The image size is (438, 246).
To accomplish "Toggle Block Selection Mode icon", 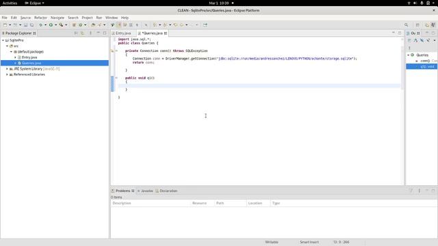I will coord(131,25).
